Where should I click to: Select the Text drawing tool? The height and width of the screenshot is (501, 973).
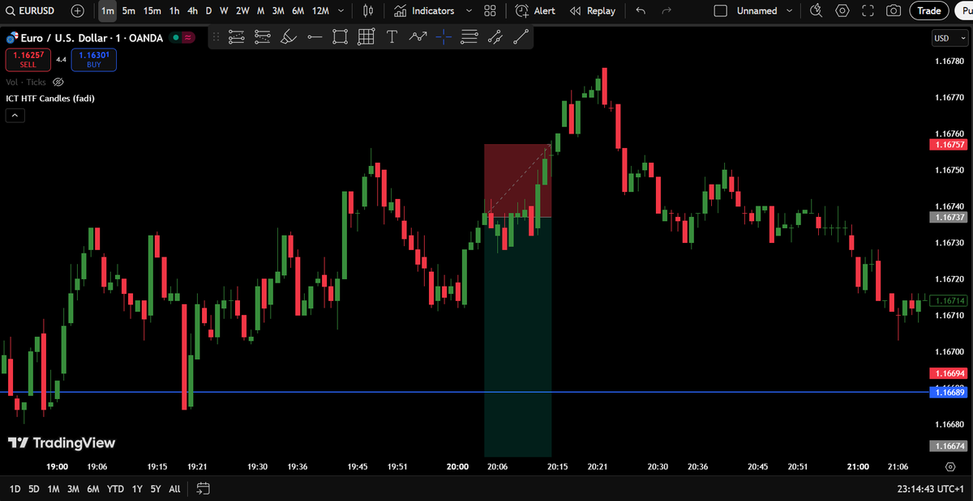(x=392, y=36)
